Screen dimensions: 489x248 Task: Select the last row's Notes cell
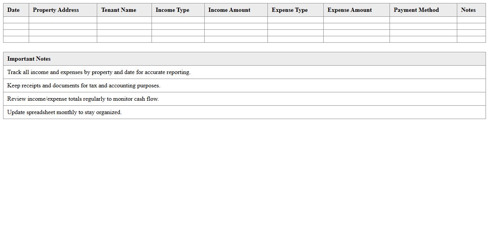point(471,39)
